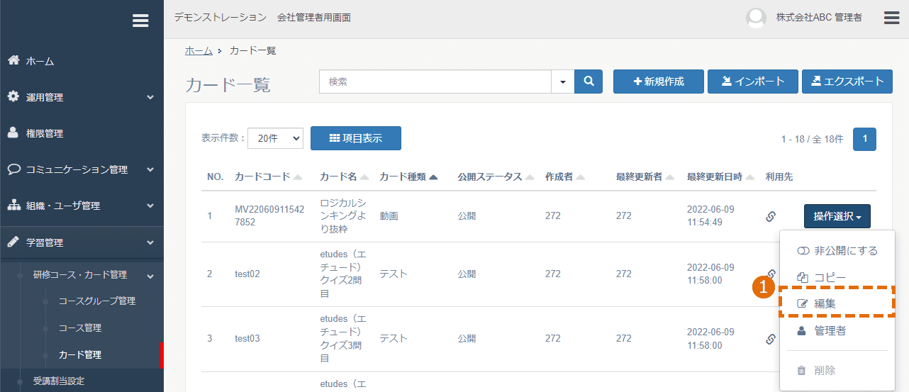Sort by 公開ステータス column

pyautogui.click(x=494, y=177)
